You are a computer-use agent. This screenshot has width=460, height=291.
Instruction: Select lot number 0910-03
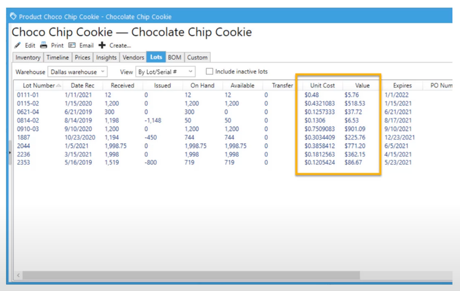click(x=28, y=129)
